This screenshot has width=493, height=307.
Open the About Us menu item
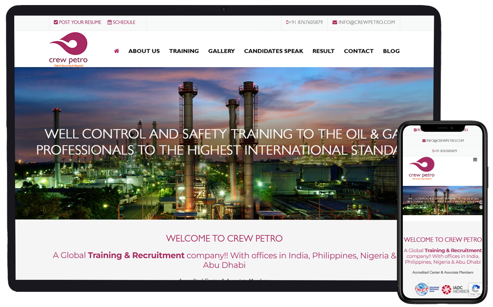[144, 51]
